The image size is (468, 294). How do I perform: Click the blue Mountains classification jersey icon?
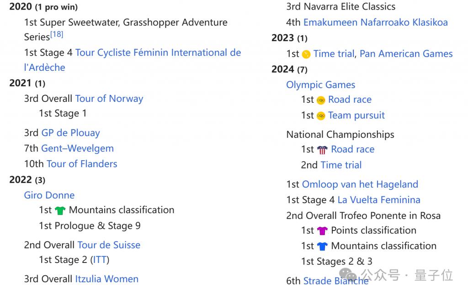click(322, 246)
